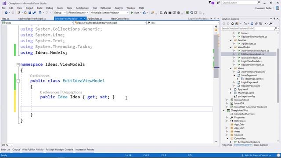Click Show All Files icon in Solution Explorer
Screen dimensions: 281x158
(260, 24)
